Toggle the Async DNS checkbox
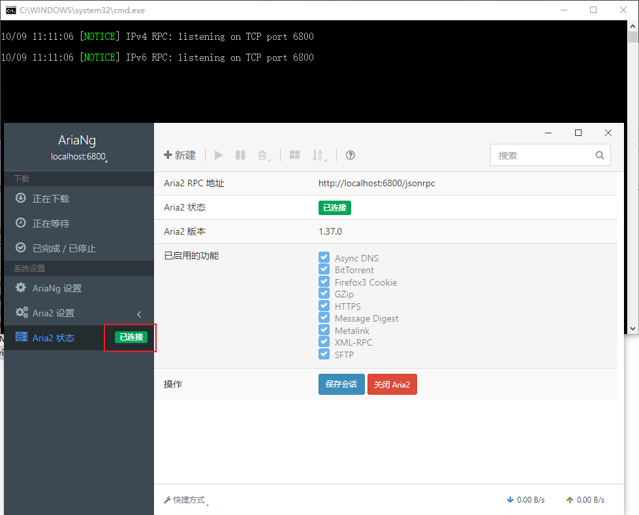 [324, 257]
